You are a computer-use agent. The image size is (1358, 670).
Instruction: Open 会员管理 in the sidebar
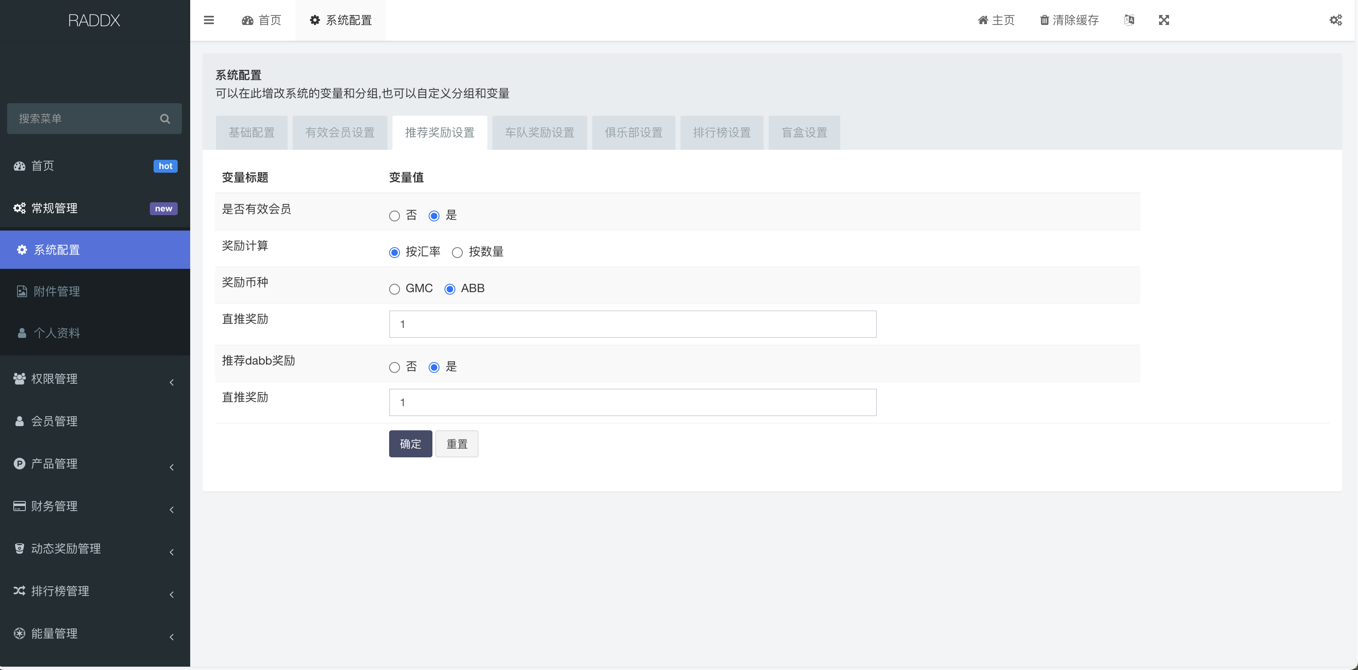54,421
